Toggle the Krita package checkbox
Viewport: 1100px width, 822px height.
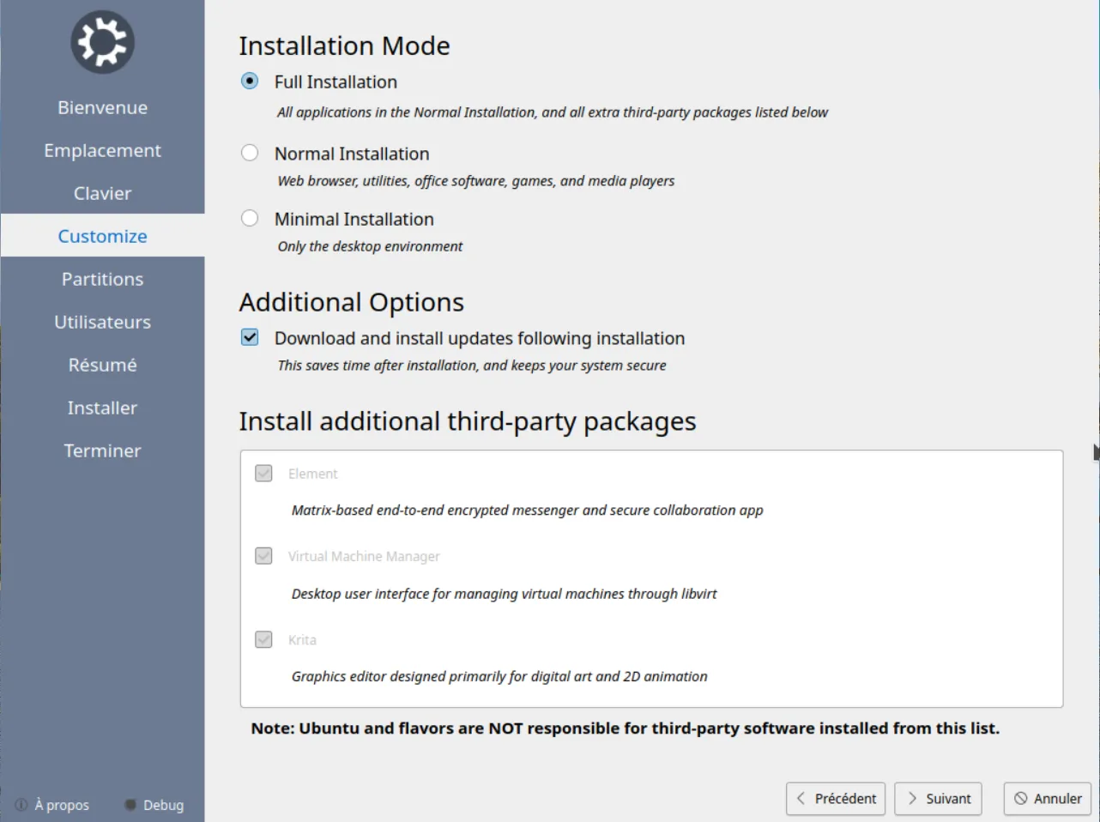pos(264,640)
